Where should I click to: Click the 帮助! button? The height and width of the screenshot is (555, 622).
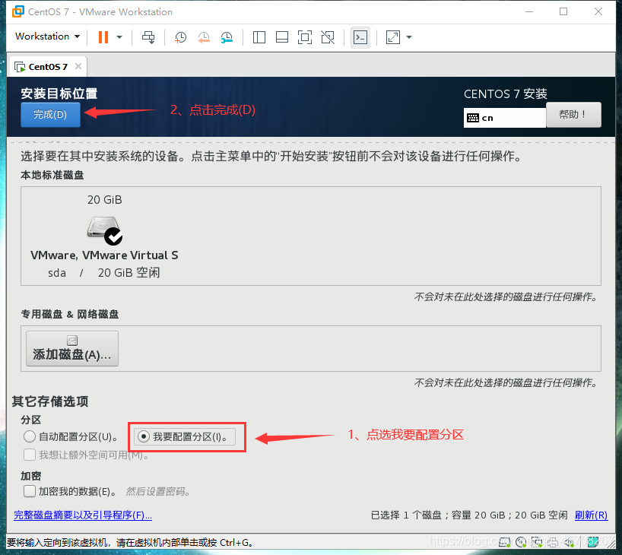[x=573, y=115]
